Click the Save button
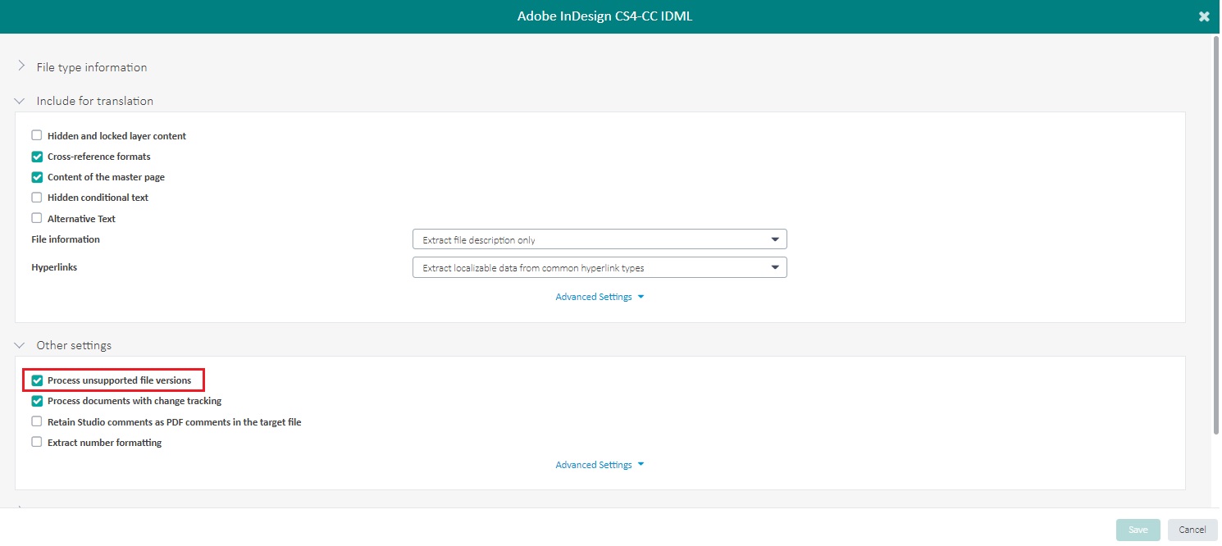1222x546 pixels. 1138,530
